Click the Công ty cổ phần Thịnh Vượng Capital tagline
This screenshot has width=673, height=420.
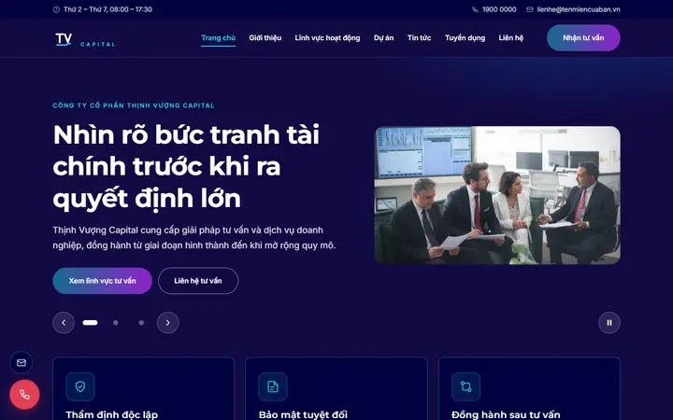pos(134,105)
